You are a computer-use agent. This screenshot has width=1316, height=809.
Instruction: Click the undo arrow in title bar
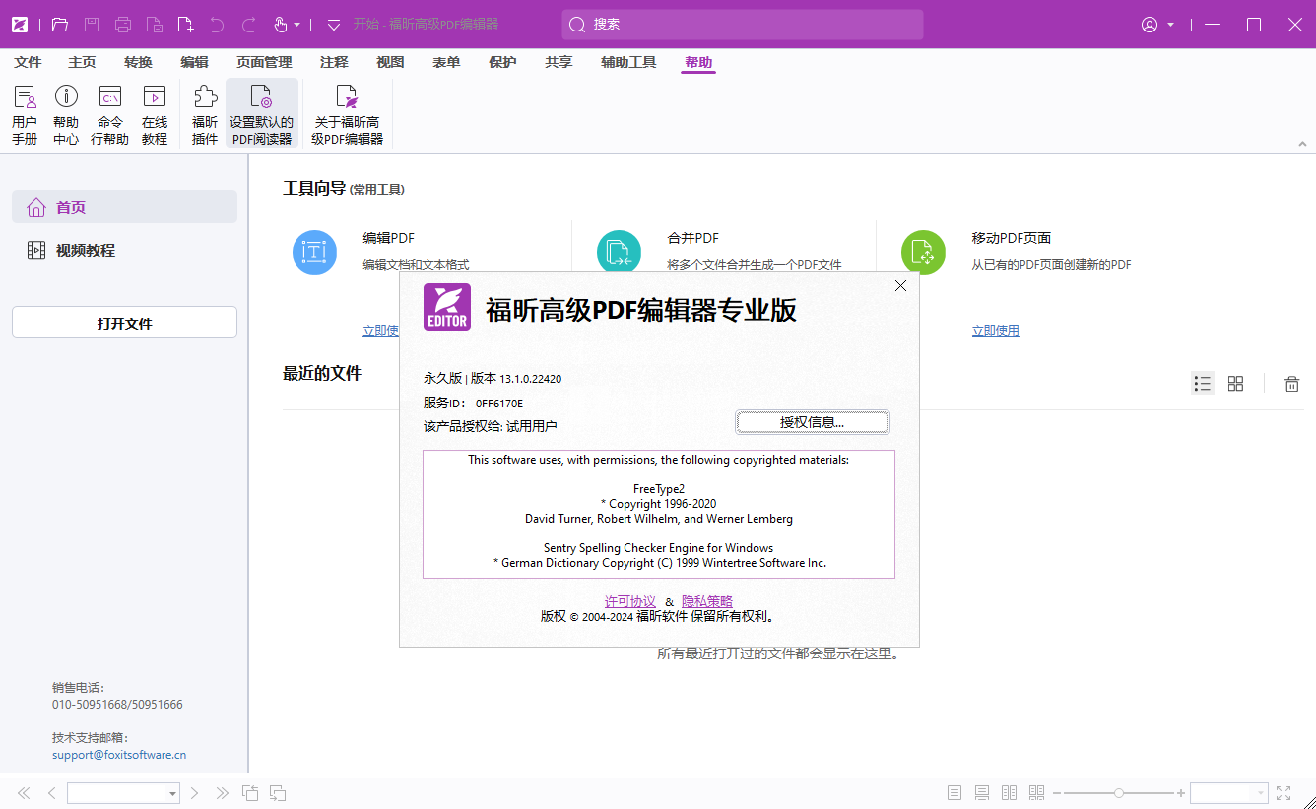[x=218, y=25]
